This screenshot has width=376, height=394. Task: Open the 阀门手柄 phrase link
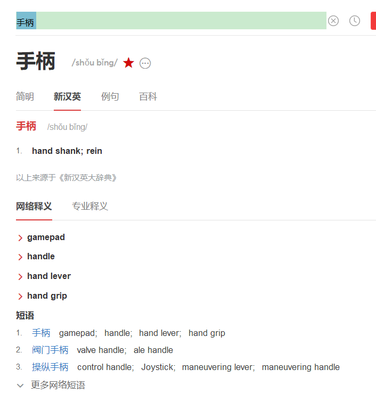(50, 350)
